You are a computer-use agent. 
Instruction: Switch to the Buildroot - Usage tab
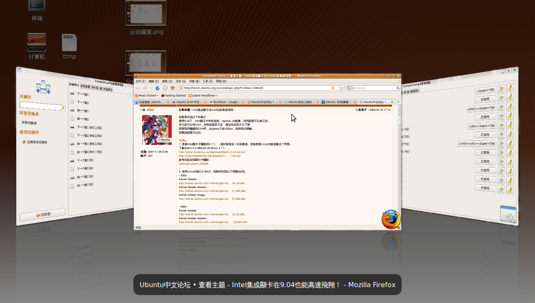click(x=227, y=102)
